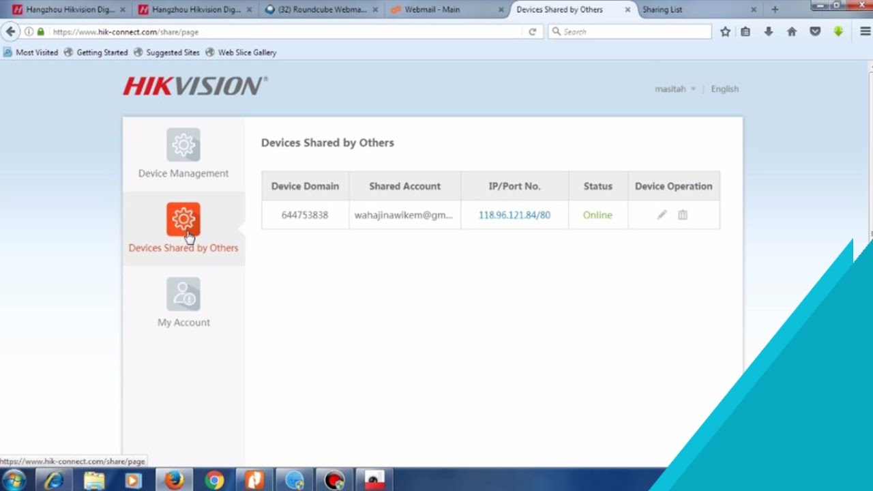Click the Online status text

click(x=597, y=215)
